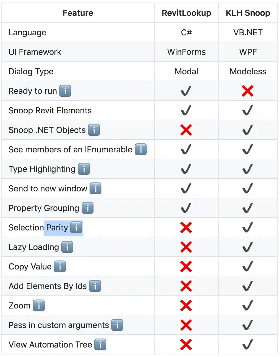The width and height of the screenshot is (280, 357).
Task: Click the Modeless cell under KLH Snoop
Action: point(248,71)
